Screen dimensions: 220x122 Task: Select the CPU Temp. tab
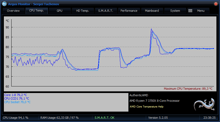(x=37, y=11)
